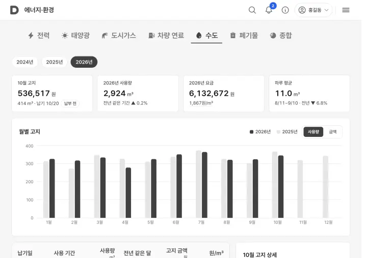Open the hamburger menu icon

tap(346, 10)
